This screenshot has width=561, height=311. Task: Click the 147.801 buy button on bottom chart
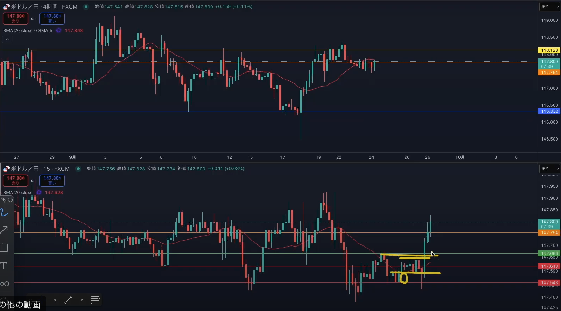[x=52, y=180]
